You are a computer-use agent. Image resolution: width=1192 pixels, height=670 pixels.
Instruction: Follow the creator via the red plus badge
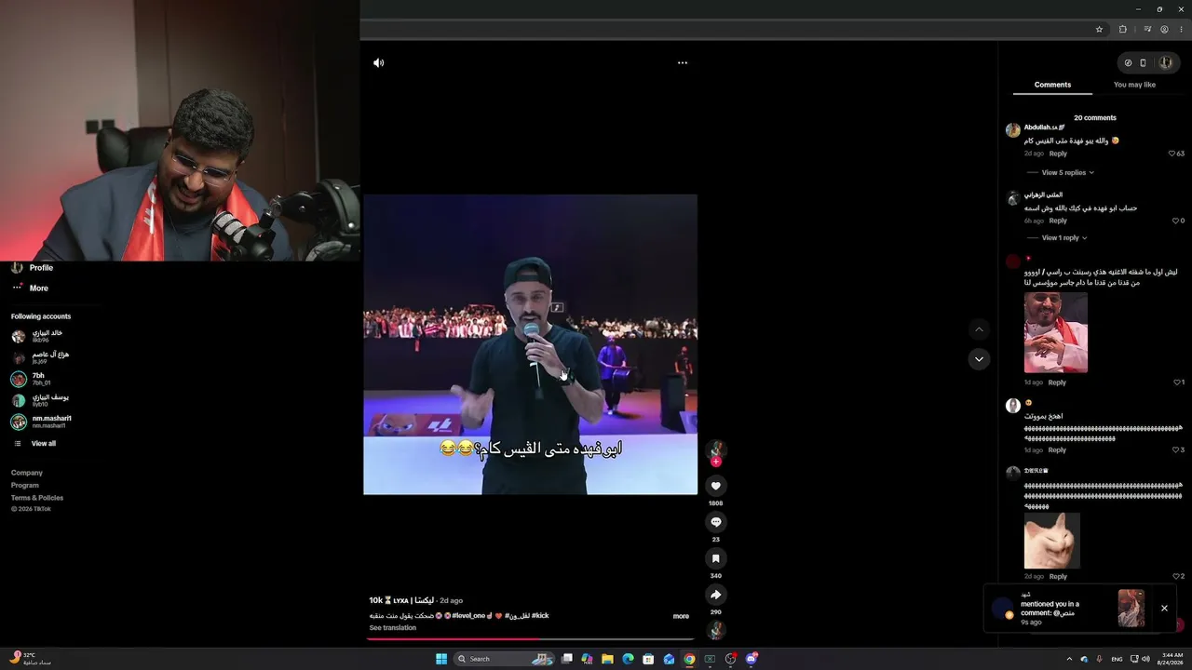(716, 462)
